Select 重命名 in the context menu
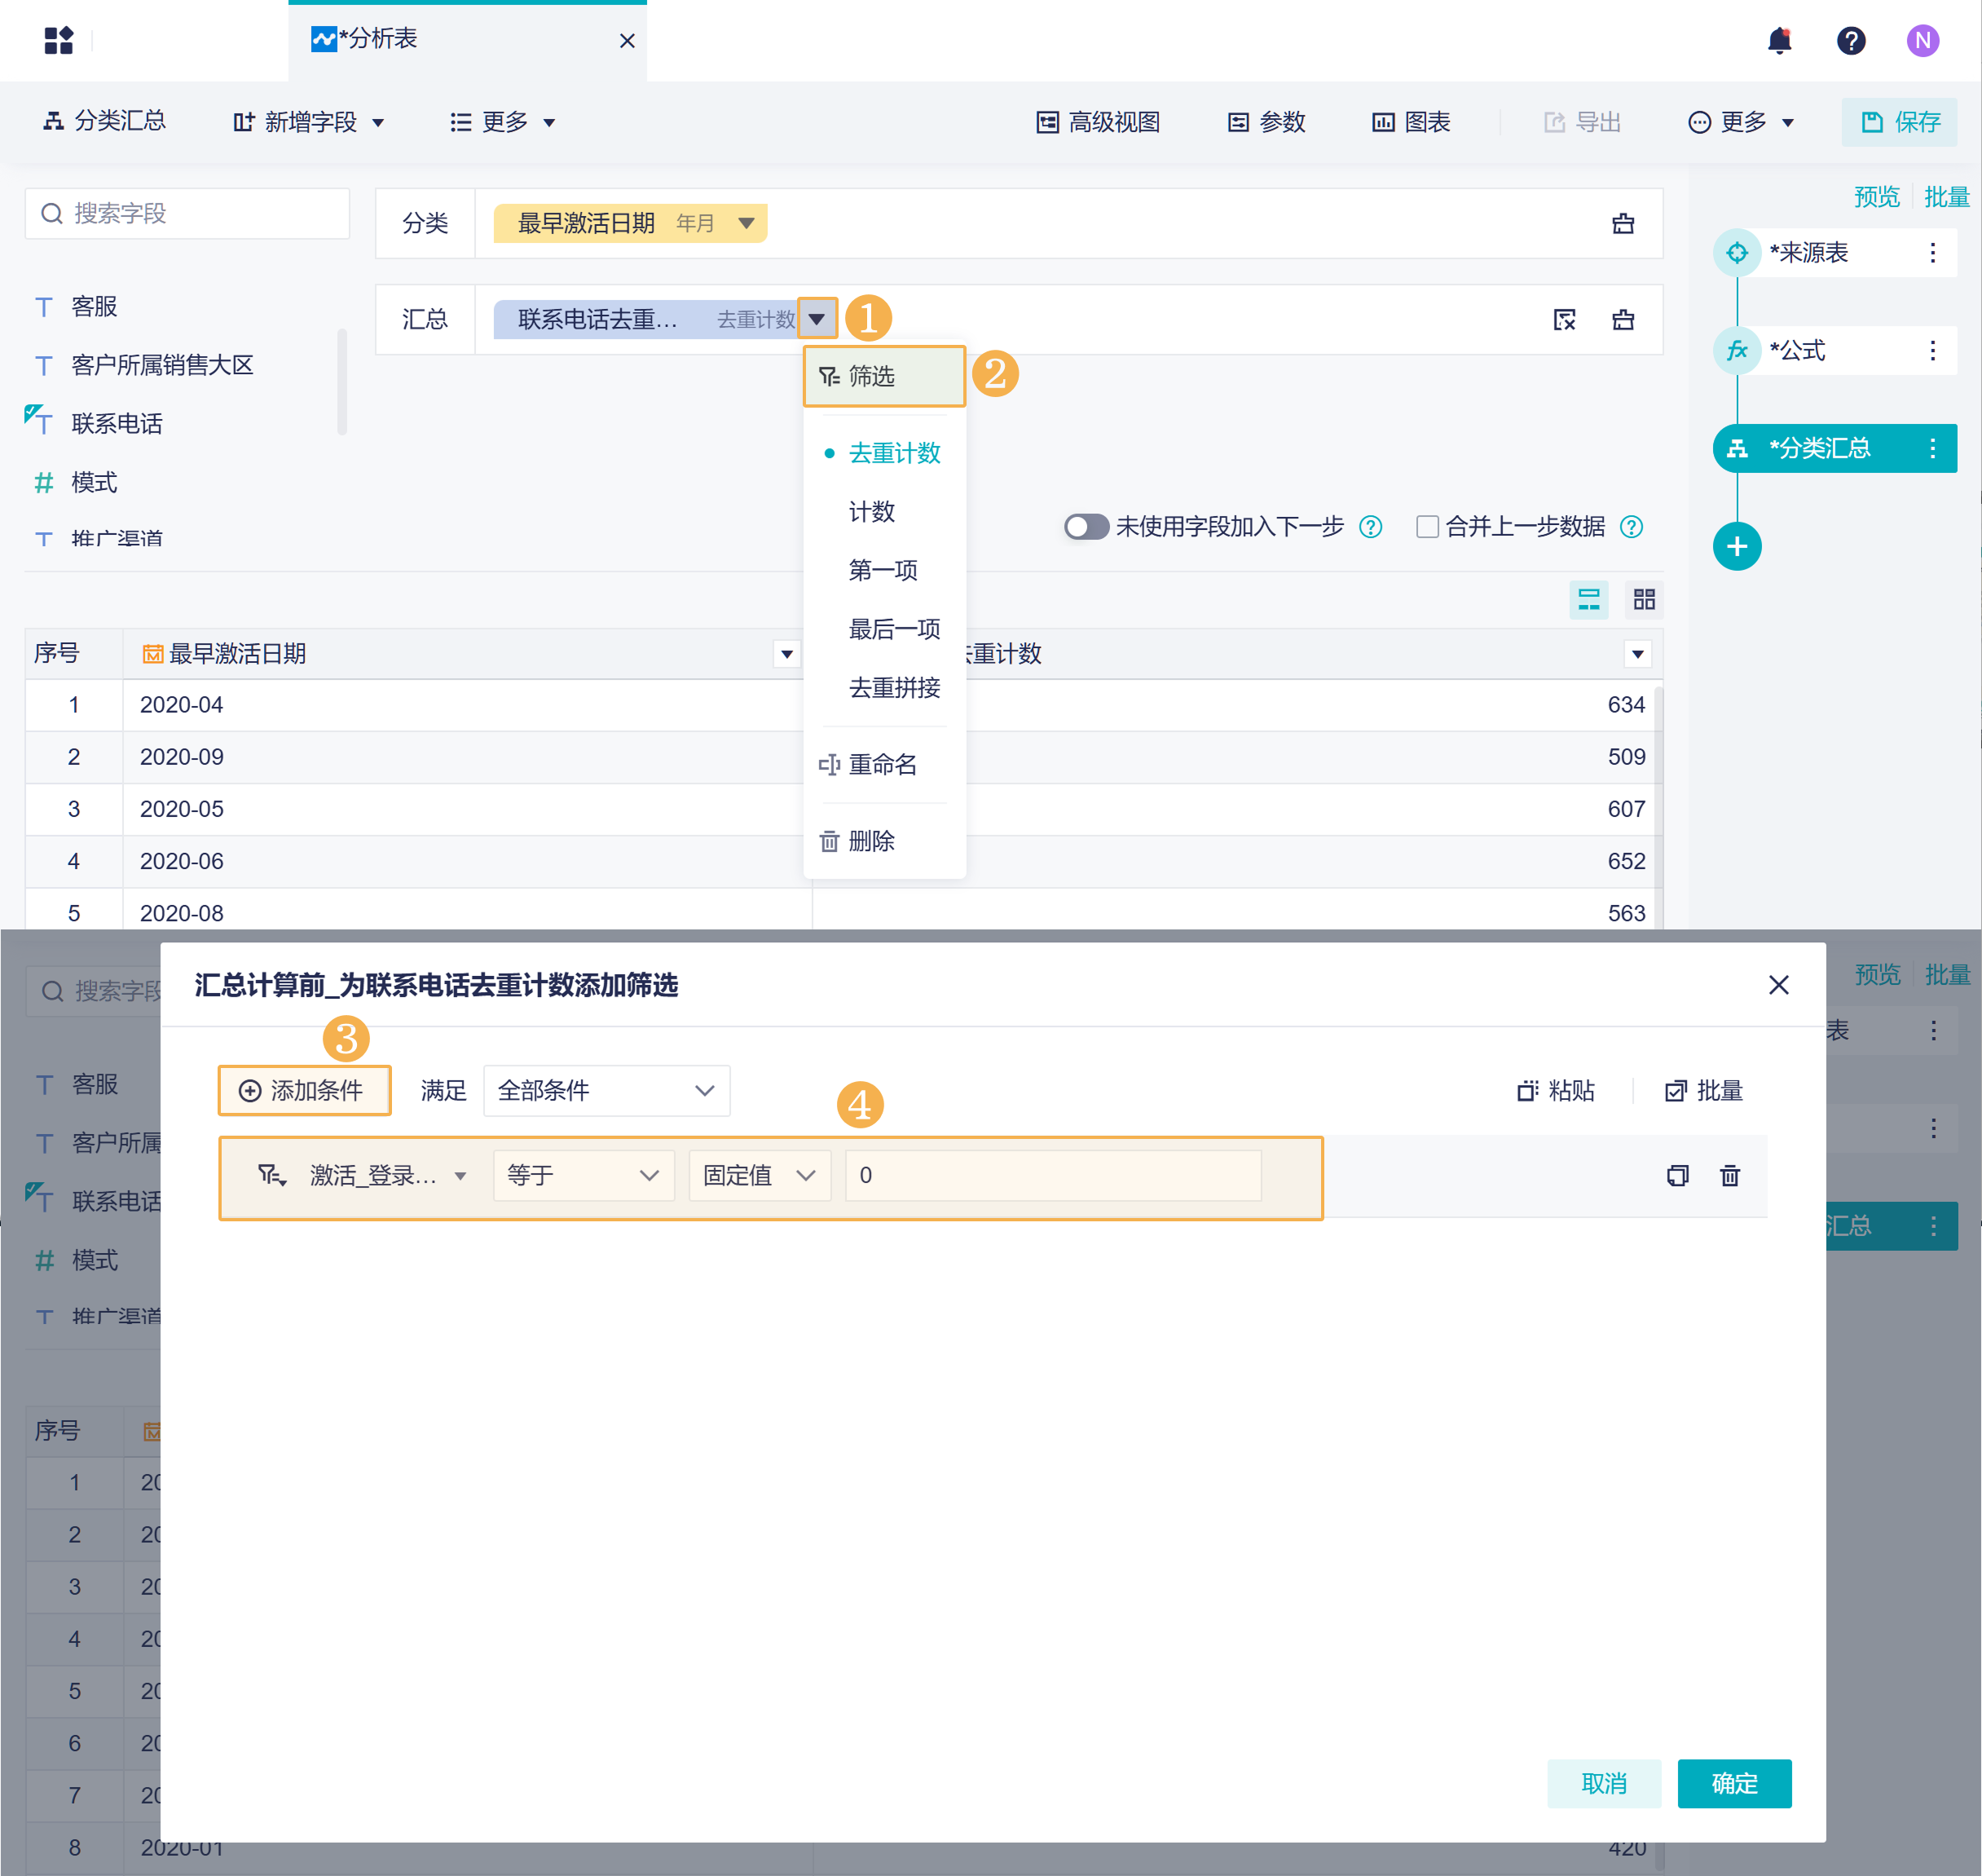1982x1876 pixels. [x=882, y=765]
